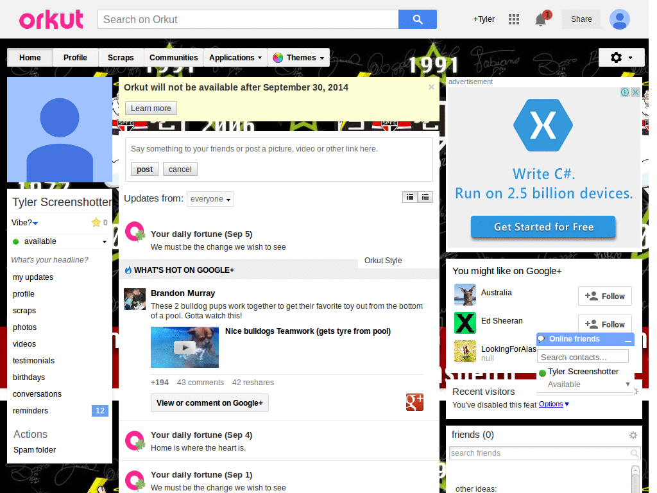657x493 pixels.
Task: Edit the What's your headline field
Action: coord(49,260)
